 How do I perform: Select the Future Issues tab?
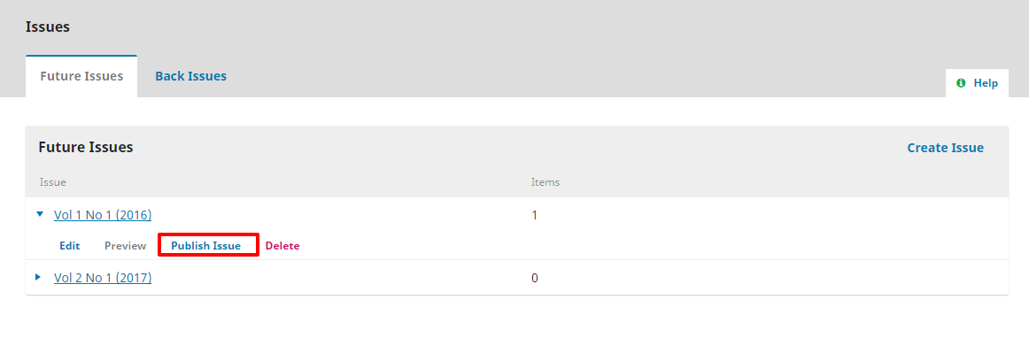click(81, 76)
